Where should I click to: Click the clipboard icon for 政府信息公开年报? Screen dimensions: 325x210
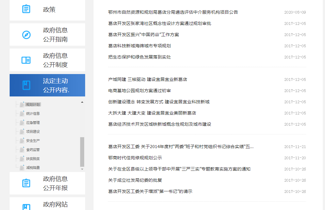tap(26, 183)
